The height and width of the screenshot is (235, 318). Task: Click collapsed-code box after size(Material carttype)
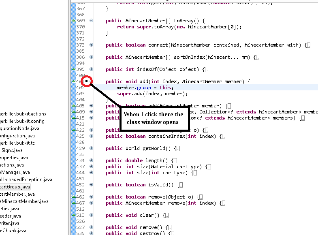pyautogui.click(x=209, y=167)
